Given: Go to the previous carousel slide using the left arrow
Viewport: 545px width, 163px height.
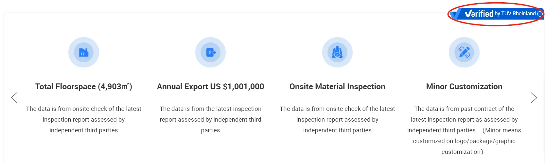Looking at the screenshot, I should pyautogui.click(x=14, y=97).
